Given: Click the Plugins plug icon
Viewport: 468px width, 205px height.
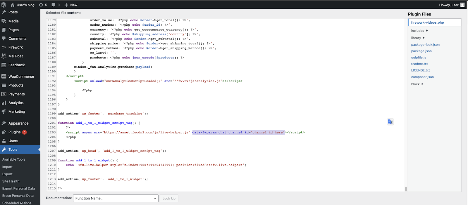Looking at the screenshot, I should pos(4,132).
